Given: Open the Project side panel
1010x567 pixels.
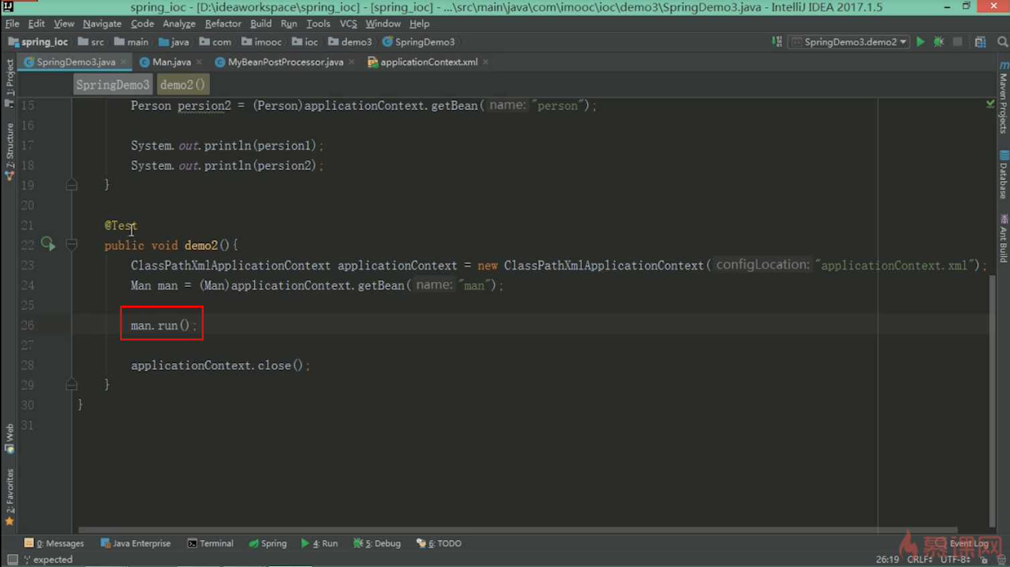Looking at the screenshot, I should [x=9, y=83].
